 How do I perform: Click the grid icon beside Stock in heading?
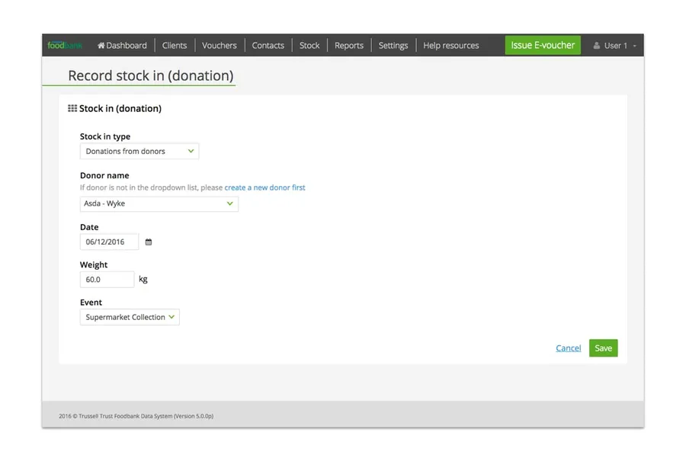click(72, 108)
